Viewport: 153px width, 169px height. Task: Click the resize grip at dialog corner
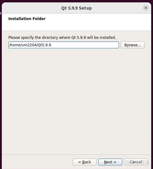[x=150, y=167]
